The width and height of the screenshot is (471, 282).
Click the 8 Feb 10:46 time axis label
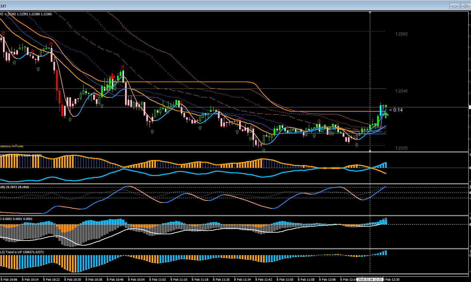point(115,279)
